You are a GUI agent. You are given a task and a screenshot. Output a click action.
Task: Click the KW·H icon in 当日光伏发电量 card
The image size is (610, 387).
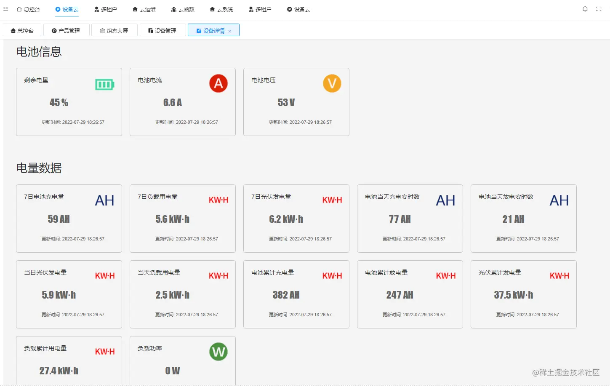pyautogui.click(x=105, y=276)
